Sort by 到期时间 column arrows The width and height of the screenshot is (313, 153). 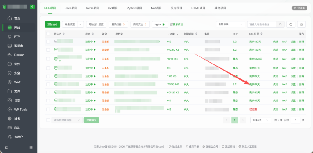[x=196, y=34]
